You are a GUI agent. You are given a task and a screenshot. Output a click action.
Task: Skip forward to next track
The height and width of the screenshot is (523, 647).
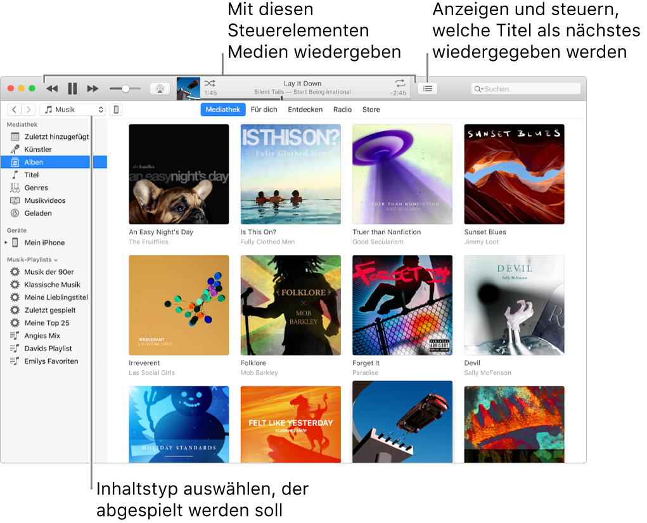pos(93,89)
